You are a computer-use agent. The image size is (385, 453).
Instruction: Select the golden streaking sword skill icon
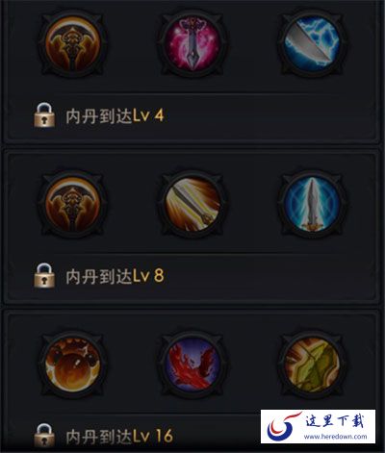click(x=192, y=205)
